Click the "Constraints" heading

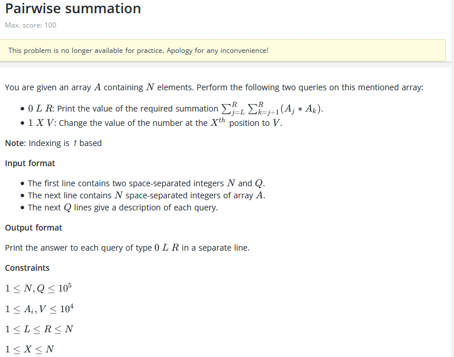click(27, 268)
